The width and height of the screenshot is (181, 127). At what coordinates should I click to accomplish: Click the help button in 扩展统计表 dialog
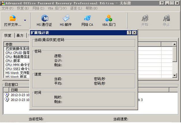(129, 33)
